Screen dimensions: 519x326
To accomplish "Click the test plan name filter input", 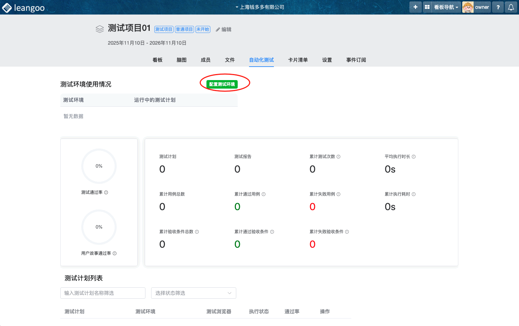I will 103,293.
